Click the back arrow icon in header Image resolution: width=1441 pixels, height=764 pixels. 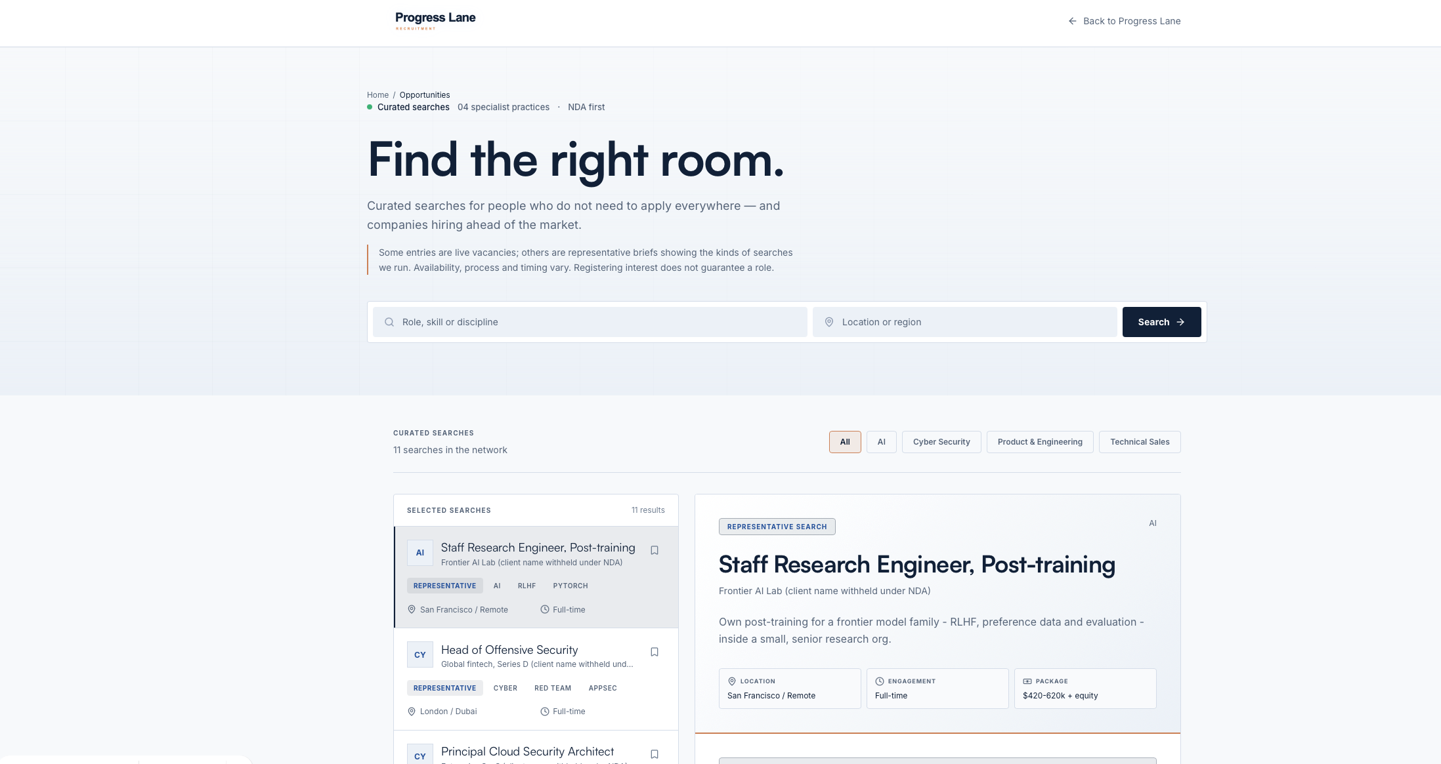coord(1072,21)
